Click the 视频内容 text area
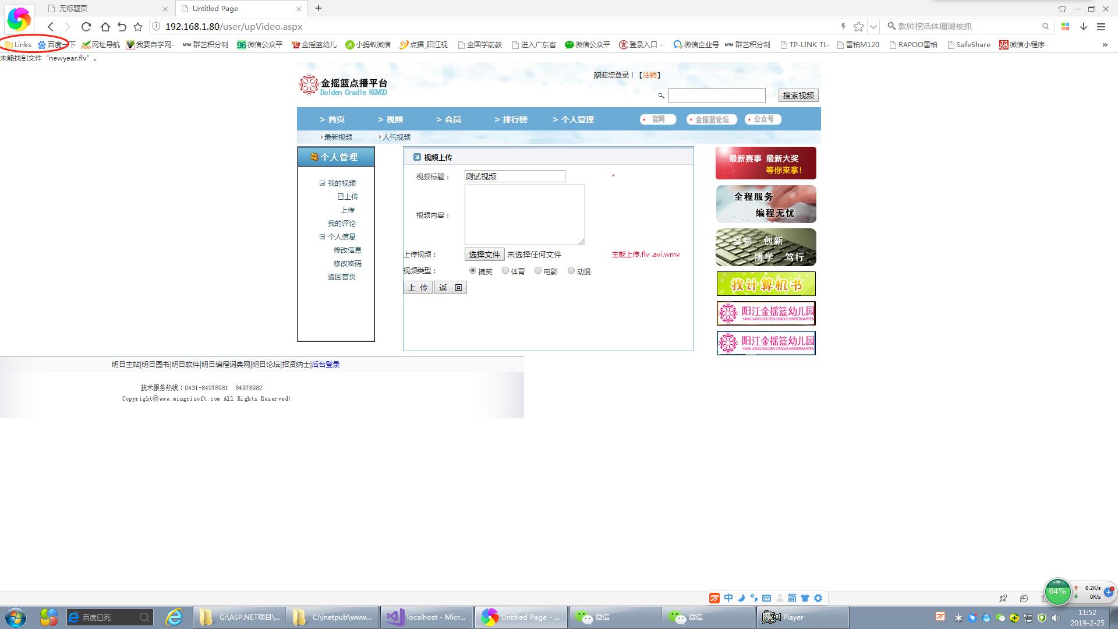Image resolution: width=1118 pixels, height=629 pixels. point(525,215)
